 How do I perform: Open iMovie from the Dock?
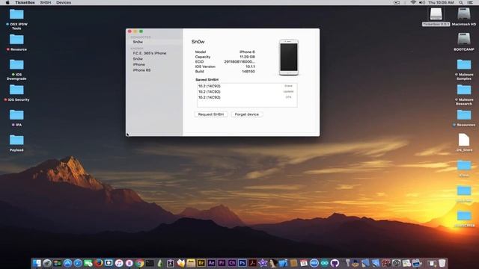(263, 263)
